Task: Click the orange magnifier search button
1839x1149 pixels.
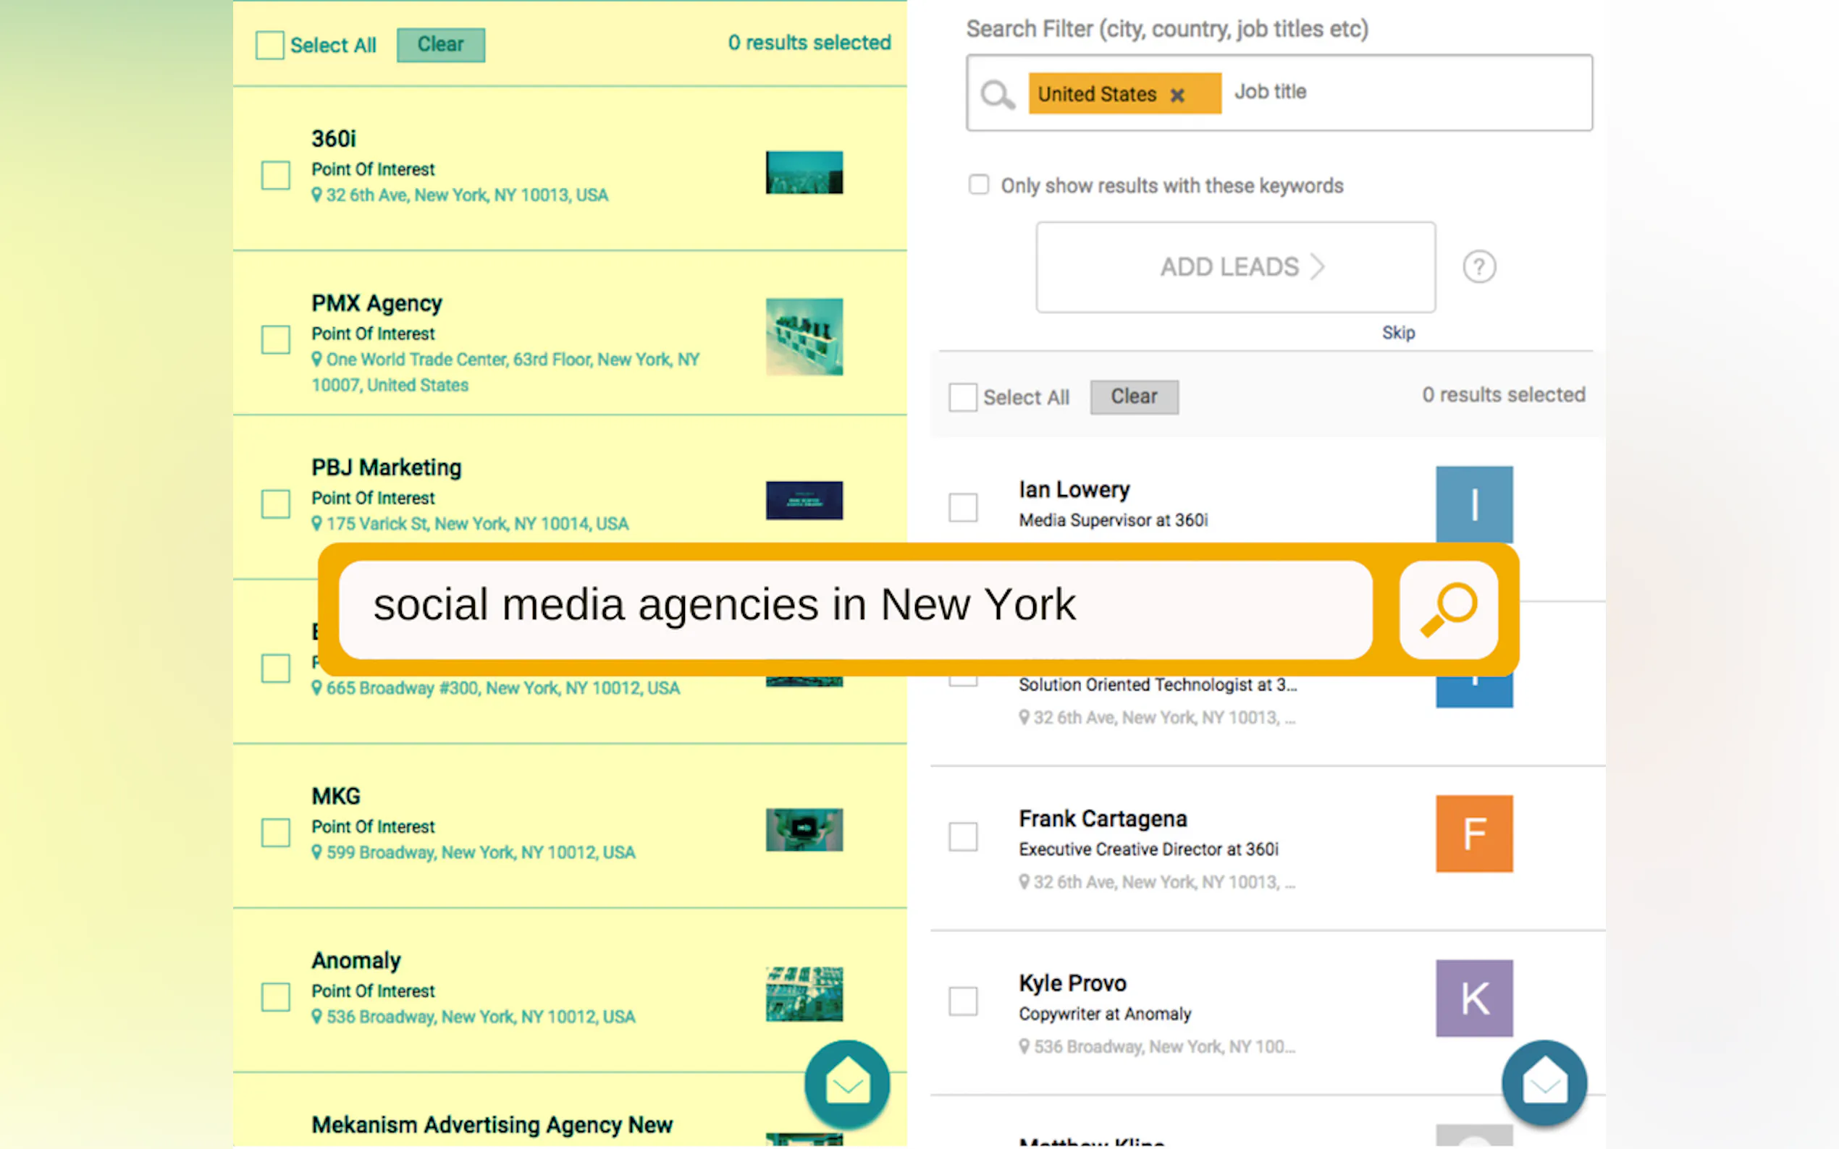Action: point(1448,609)
